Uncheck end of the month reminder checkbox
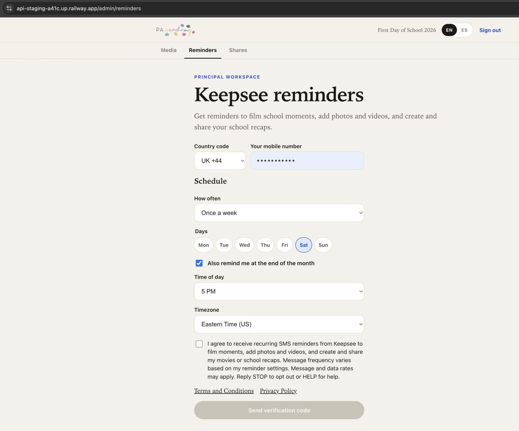Viewport: 519px width, 431px height. click(x=199, y=263)
